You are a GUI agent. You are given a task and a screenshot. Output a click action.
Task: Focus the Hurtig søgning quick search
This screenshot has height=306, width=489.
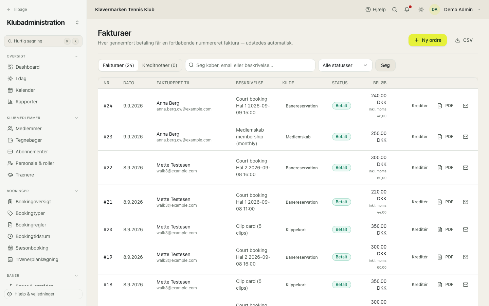click(x=43, y=41)
